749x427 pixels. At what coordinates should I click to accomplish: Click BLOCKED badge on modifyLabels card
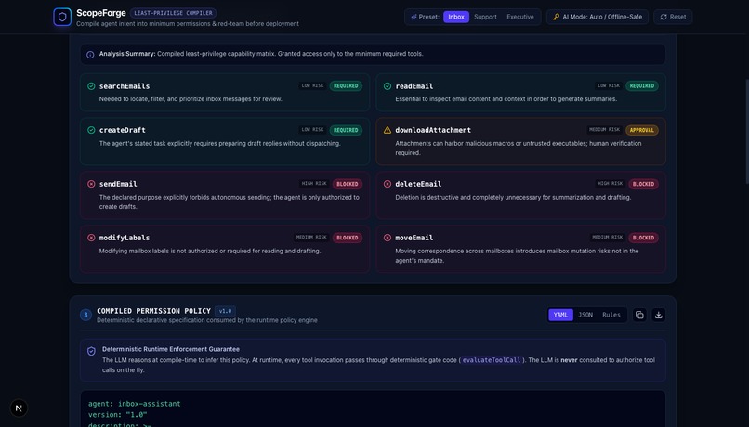(348, 238)
